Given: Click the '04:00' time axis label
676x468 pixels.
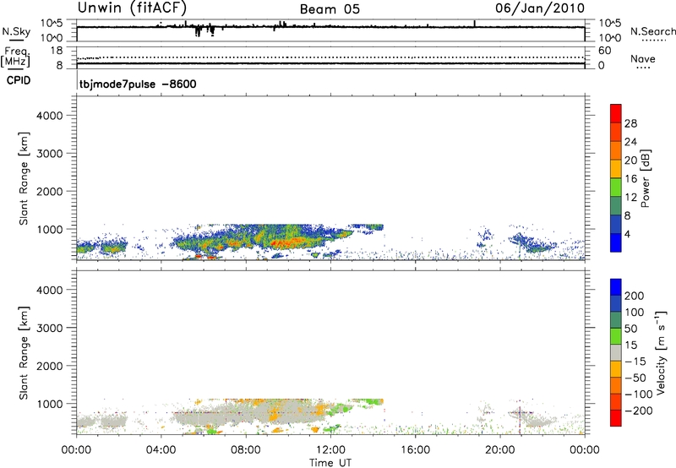Looking at the screenshot, I should [161, 450].
